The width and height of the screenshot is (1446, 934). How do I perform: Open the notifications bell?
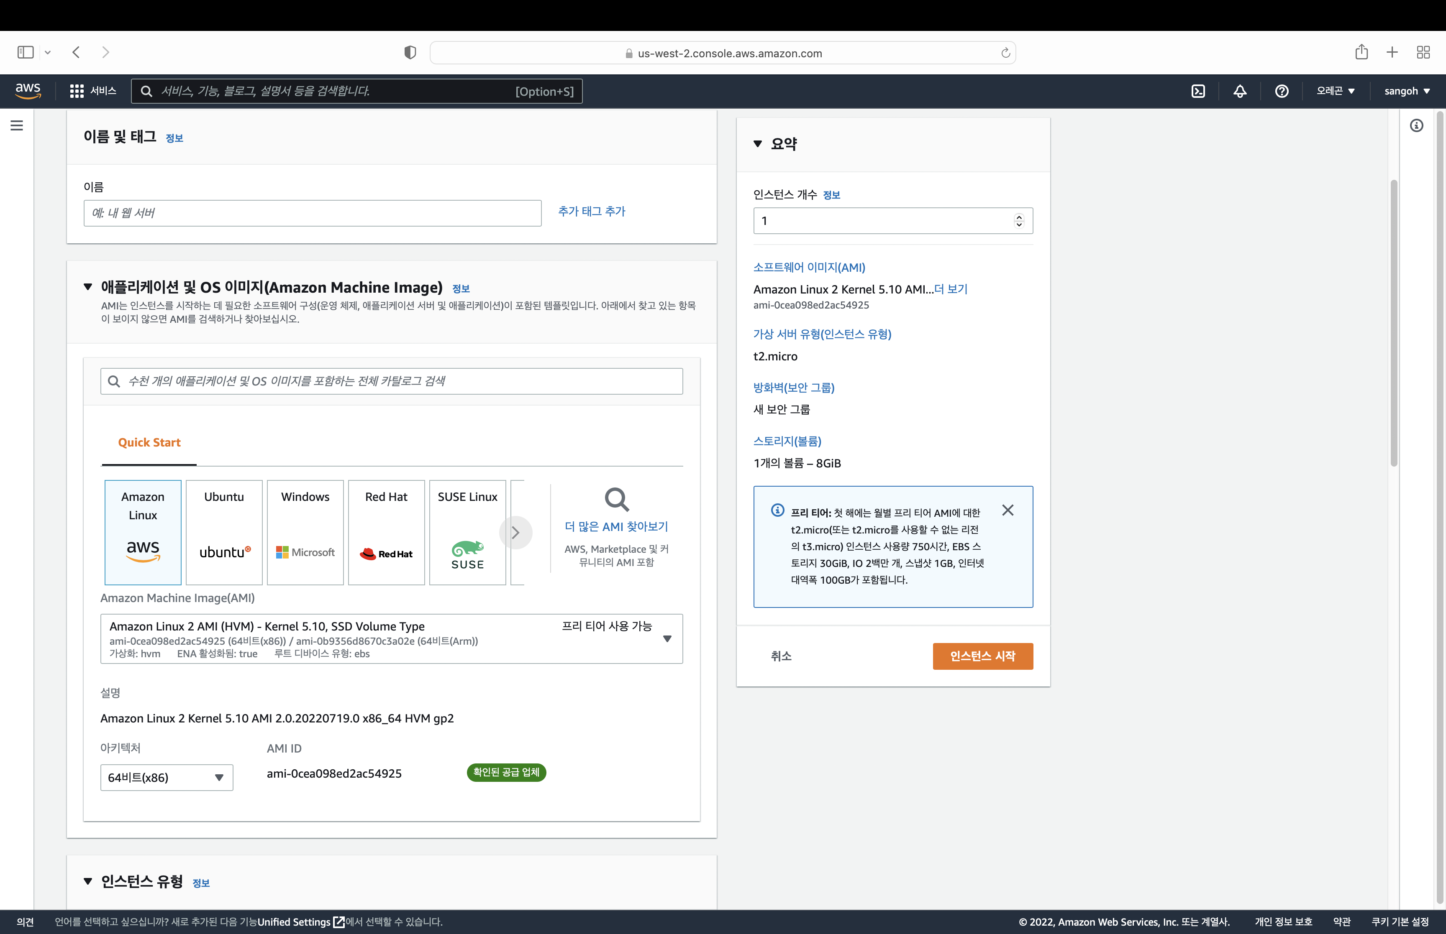pos(1240,91)
